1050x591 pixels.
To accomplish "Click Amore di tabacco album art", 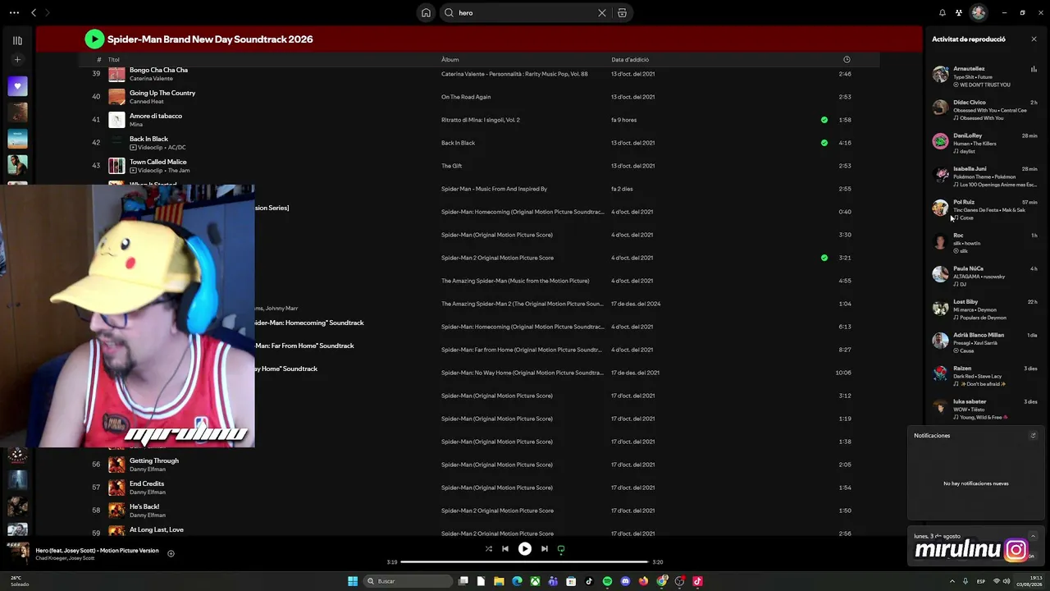I will coord(117,120).
